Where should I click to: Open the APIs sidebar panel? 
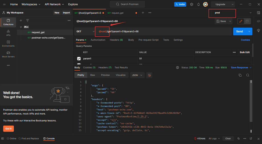(x=8, y=33)
